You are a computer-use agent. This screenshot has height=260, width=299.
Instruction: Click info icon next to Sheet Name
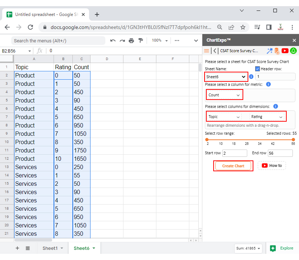point(251,77)
